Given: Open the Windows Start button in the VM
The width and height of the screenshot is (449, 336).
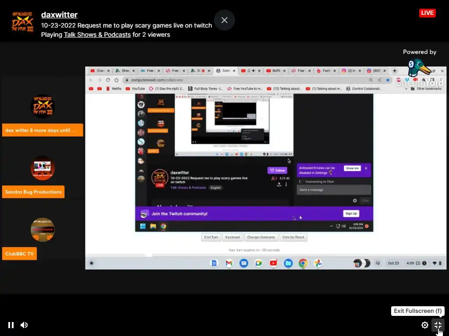Looking at the screenshot, I should click(x=143, y=226).
